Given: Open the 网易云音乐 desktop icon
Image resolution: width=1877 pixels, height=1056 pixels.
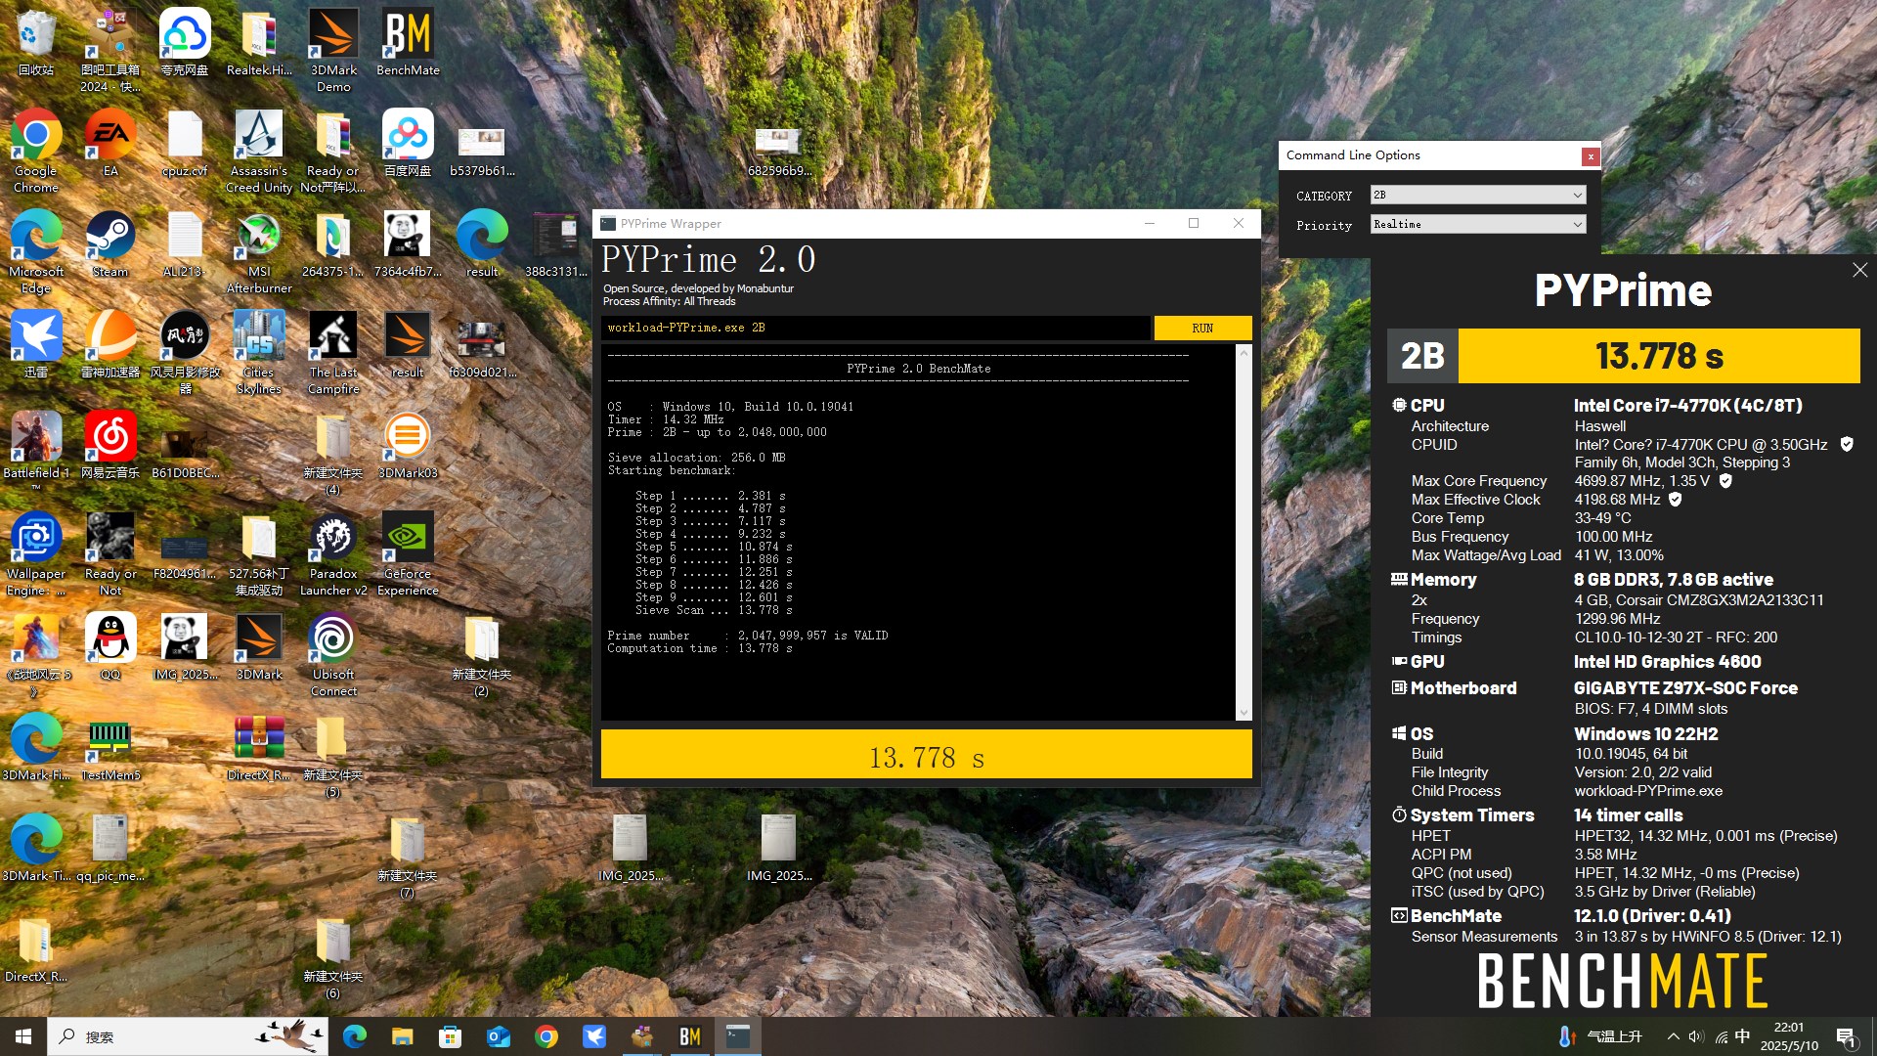Looking at the screenshot, I should (x=110, y=445).
